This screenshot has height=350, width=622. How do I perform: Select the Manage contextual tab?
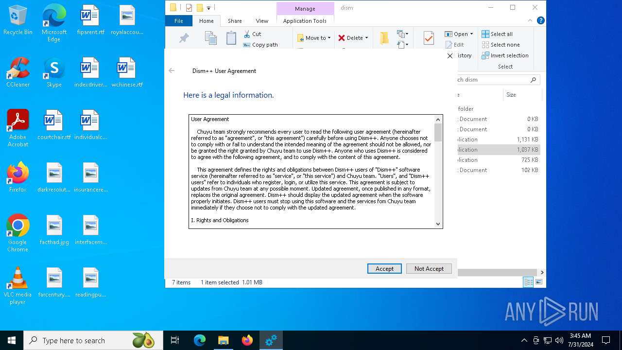point(305,9)
